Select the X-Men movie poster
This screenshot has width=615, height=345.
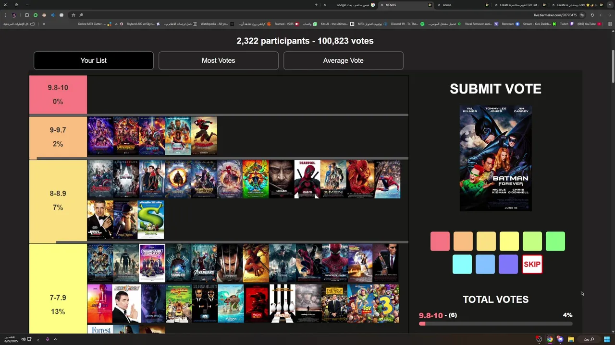(x=333, y=179)
